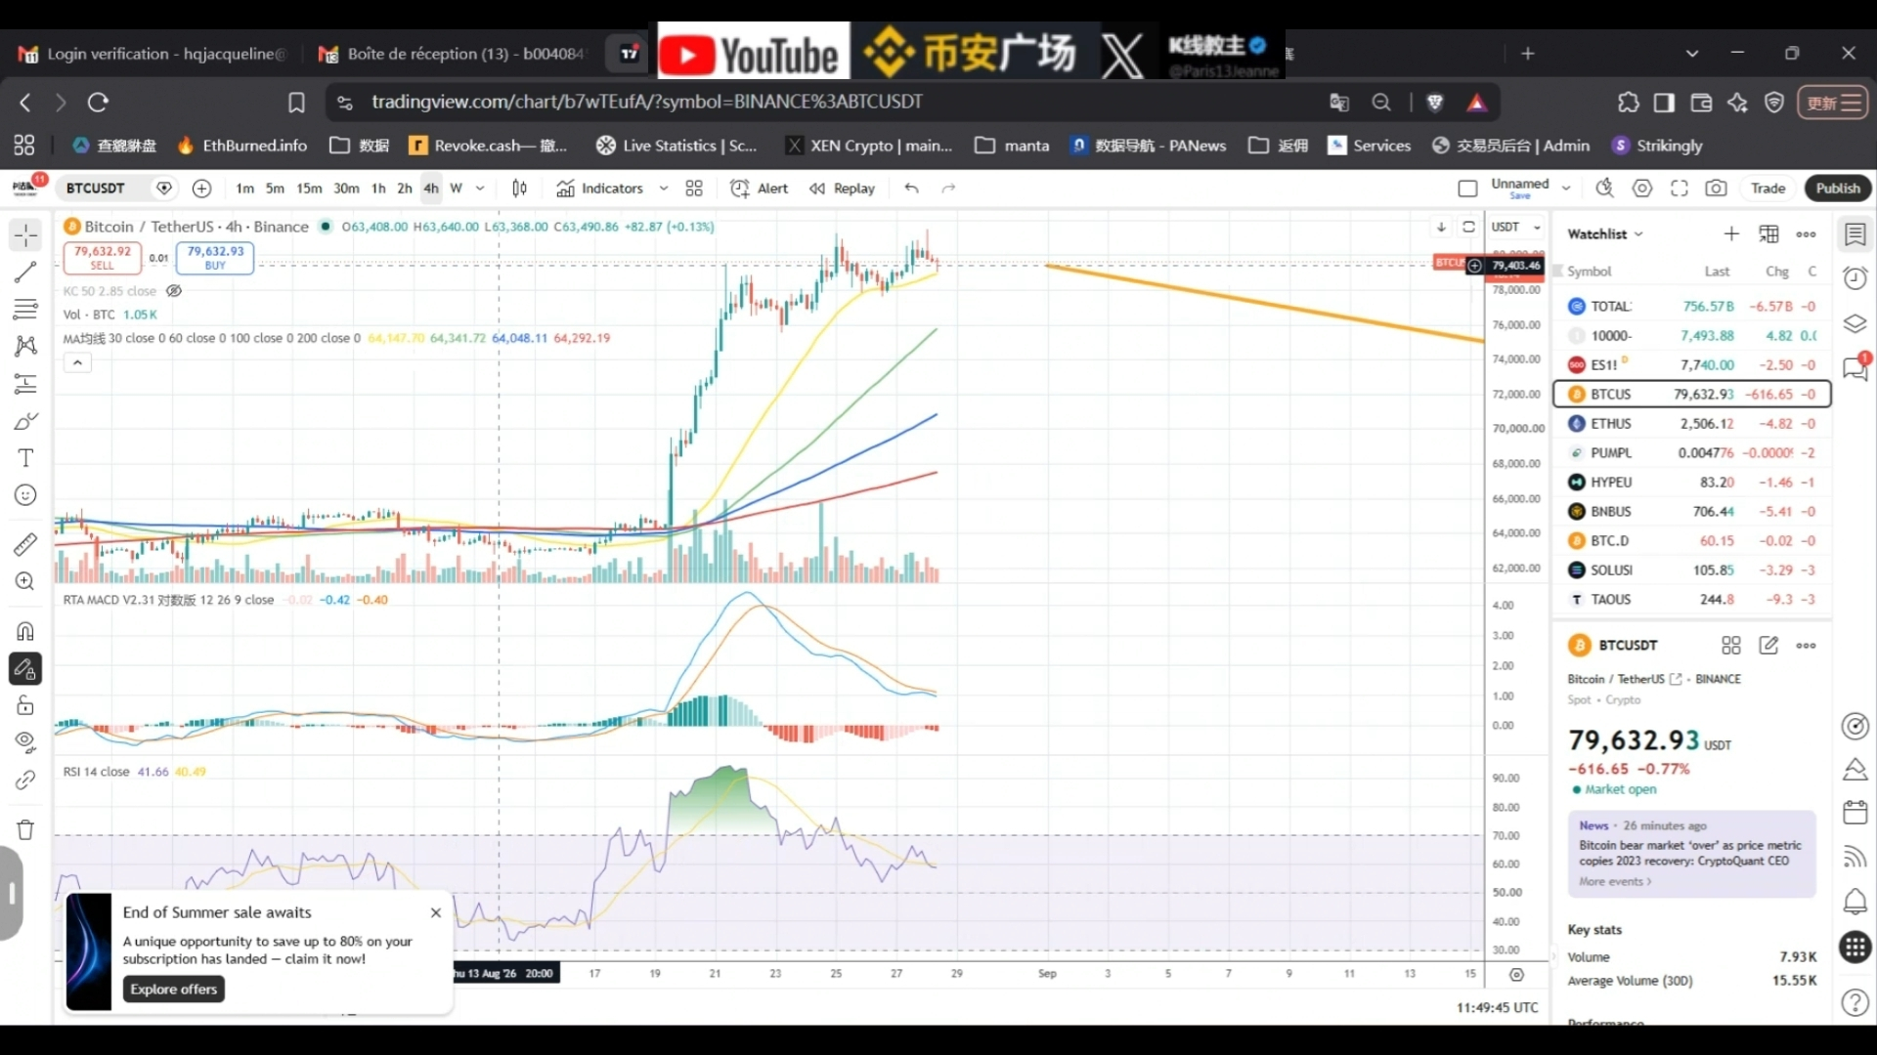Open the Indicators dialog
This screenshot has height=1055, width=1877.
[x=600, y=189]
